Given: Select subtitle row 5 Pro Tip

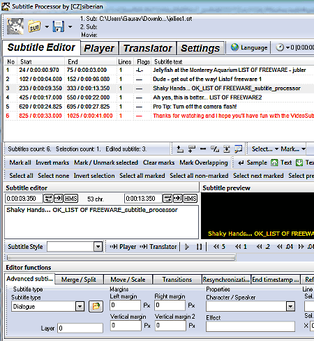Looking at the screenshot, I should (x=159, y=107).
